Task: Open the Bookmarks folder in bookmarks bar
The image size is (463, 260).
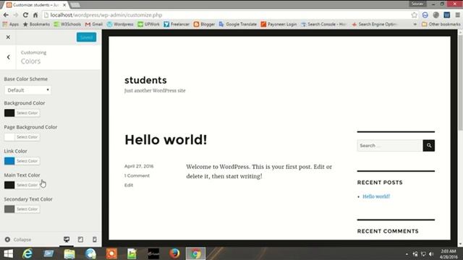Action: (36, 24)
